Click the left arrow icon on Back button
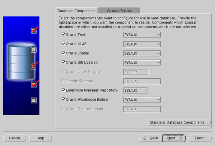 tap(144, 138)
